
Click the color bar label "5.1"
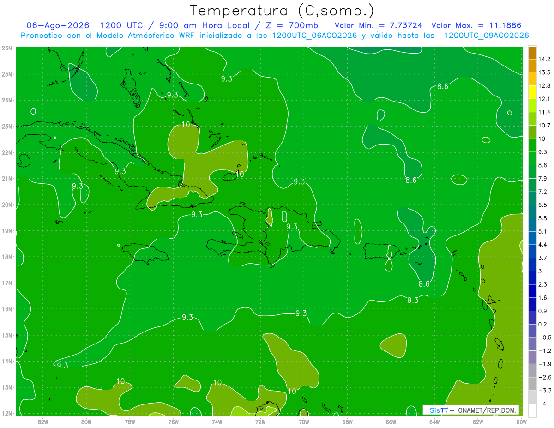pyautogui.click(x=543, y=231)
